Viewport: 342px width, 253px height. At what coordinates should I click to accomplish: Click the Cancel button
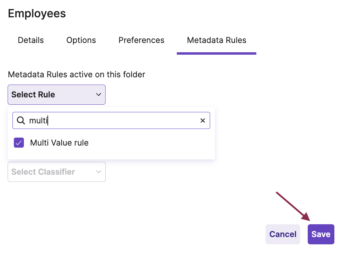(283, 234)
